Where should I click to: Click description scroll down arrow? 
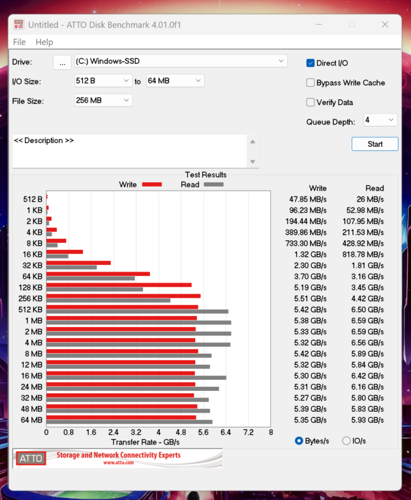(252, 162)
